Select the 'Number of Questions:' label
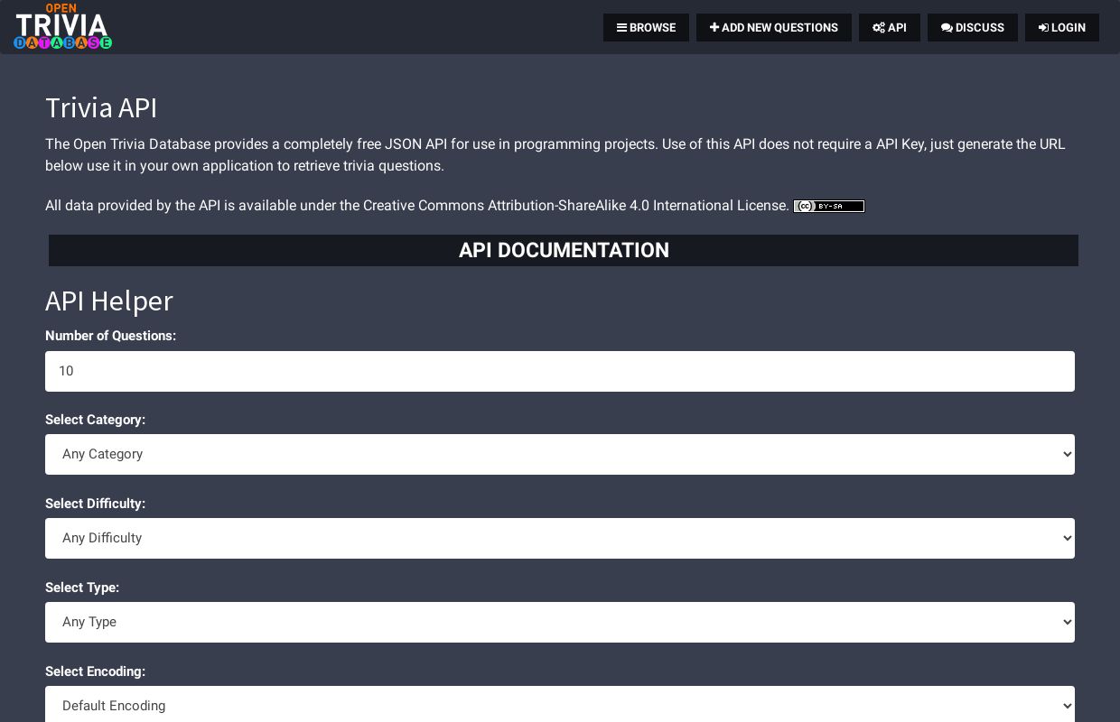 [x=110, y=336]
